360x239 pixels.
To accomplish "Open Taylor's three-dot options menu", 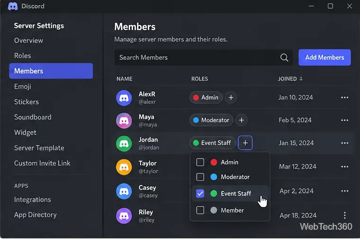I will pyautogui.click(x=345, y=166).
